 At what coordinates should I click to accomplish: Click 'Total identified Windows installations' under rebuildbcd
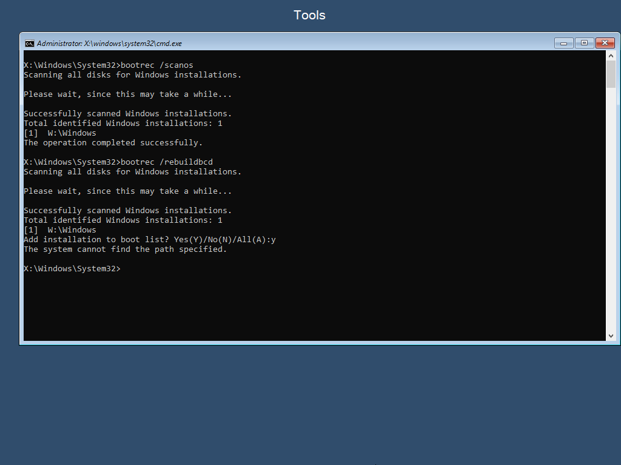click(123, 220)
